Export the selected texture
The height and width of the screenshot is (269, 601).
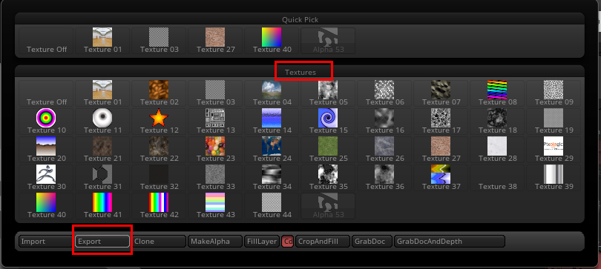102,242
